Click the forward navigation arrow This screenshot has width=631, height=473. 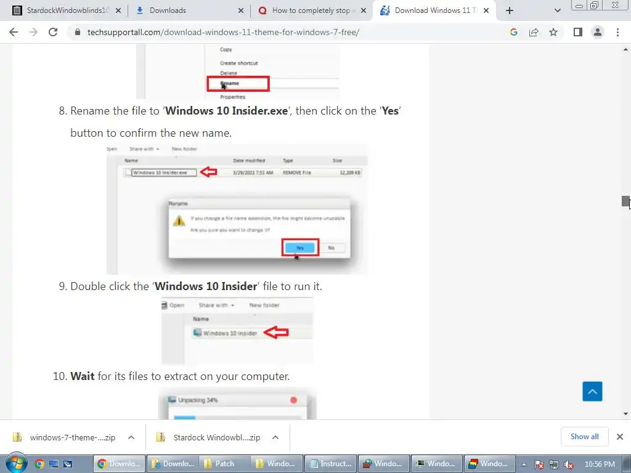pos(33,32)
